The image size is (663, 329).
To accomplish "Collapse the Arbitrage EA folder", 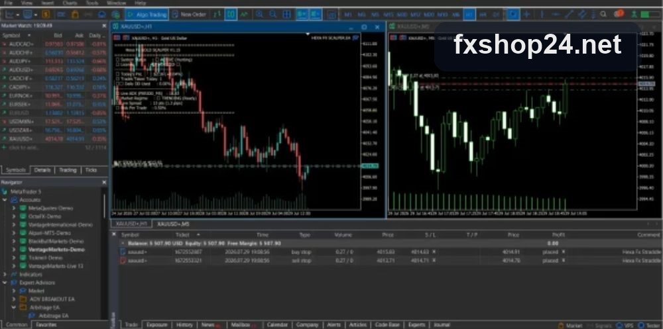I will click(x=13, y=307).
